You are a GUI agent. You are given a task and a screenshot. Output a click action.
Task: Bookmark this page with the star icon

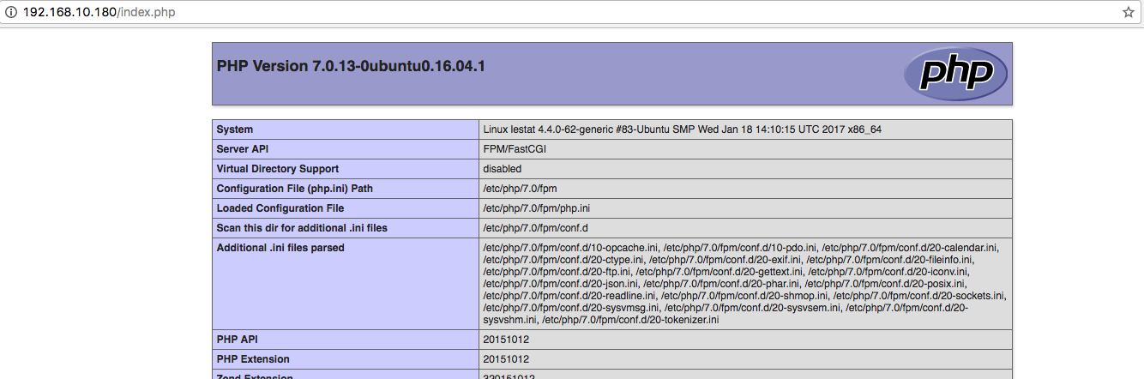click(1129, 13)
